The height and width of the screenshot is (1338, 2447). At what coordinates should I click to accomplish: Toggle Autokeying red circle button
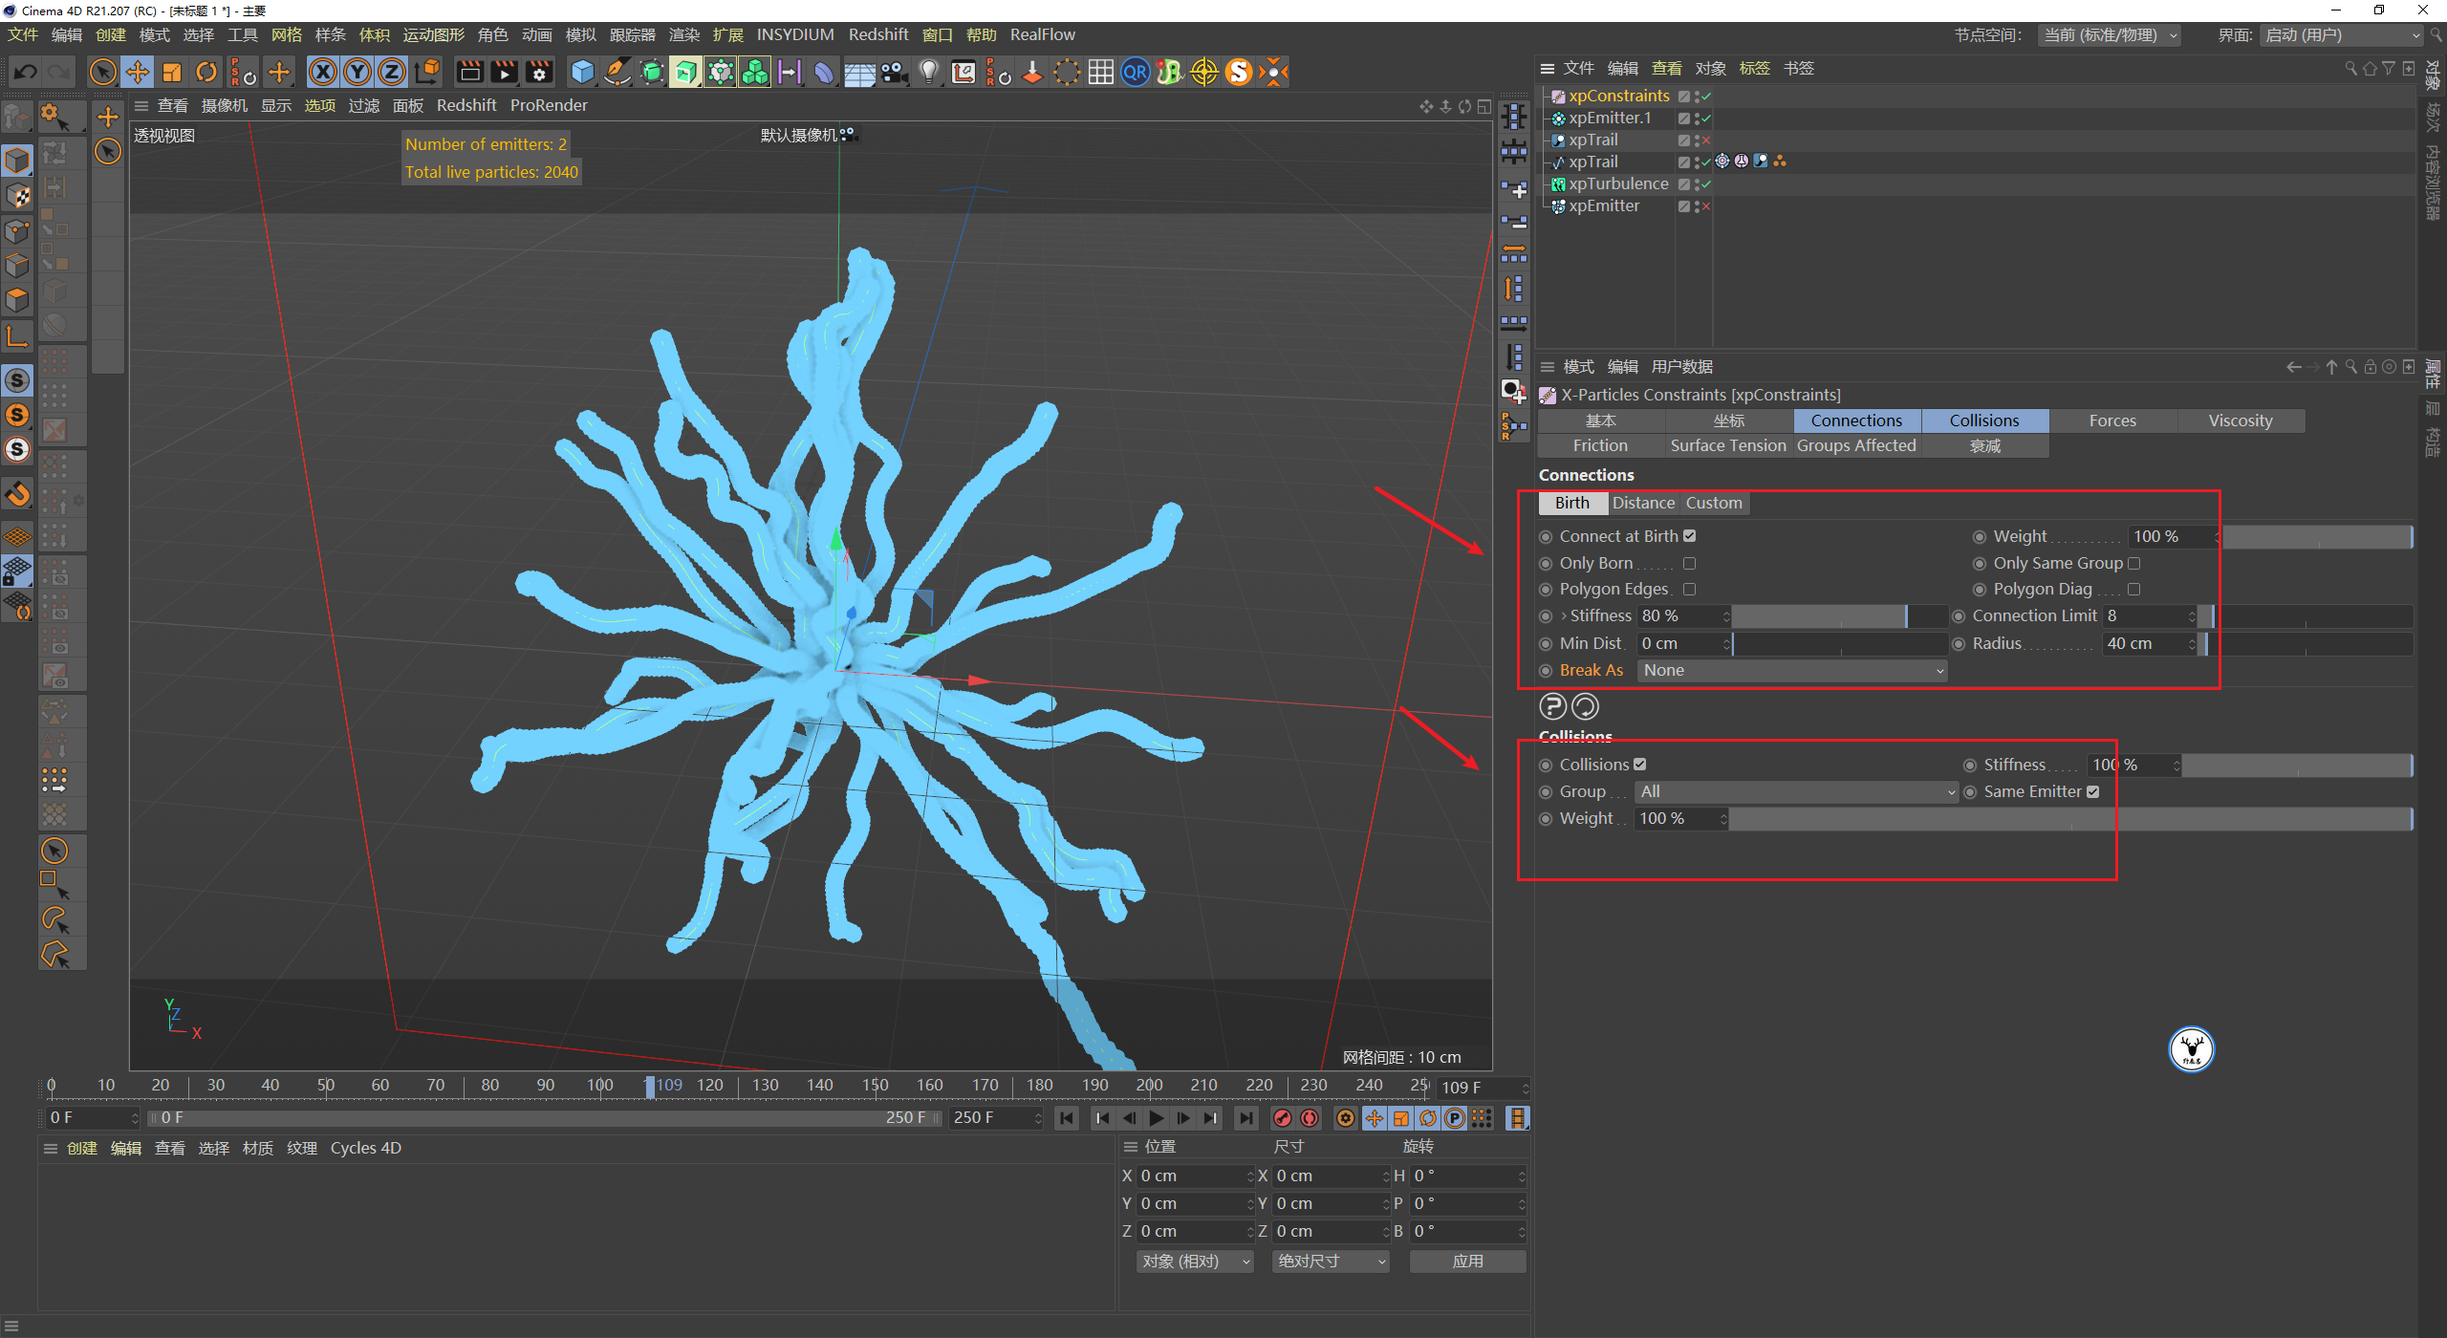pos(1310,1118)
